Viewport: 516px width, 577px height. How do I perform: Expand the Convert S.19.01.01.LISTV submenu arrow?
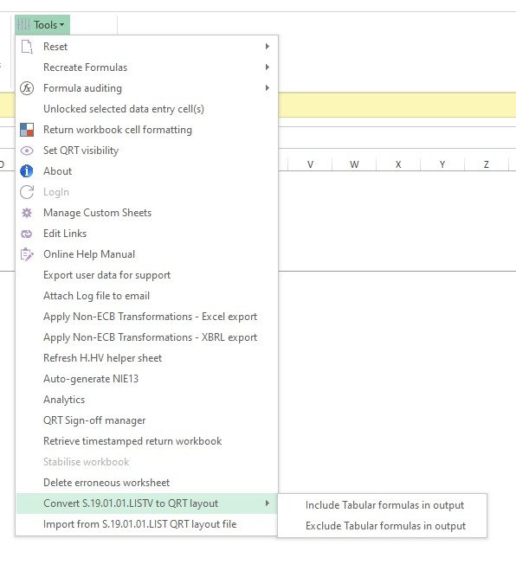[268, 503]
